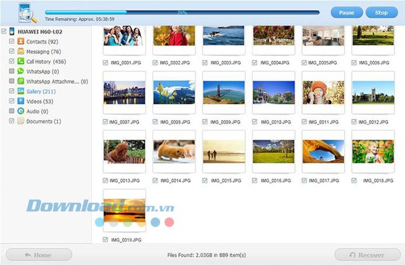Viewport: 405px width, 265px height.
Task: Select the WhatsApp (0) category
Action: (42, 72)
